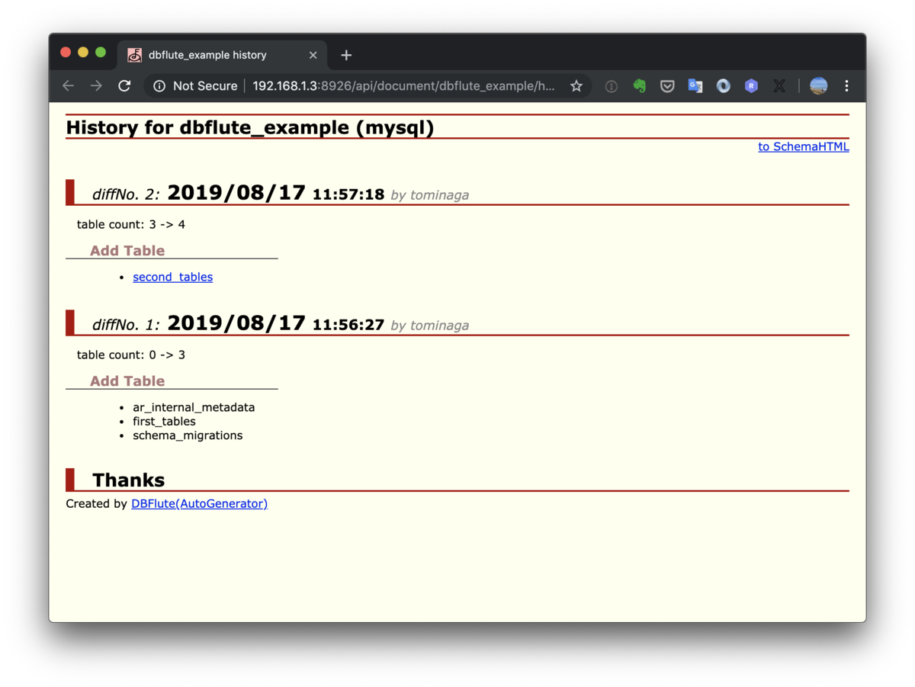
Task: Open a new browser tab
Action: pyautogui.click(x=346, y=54)
